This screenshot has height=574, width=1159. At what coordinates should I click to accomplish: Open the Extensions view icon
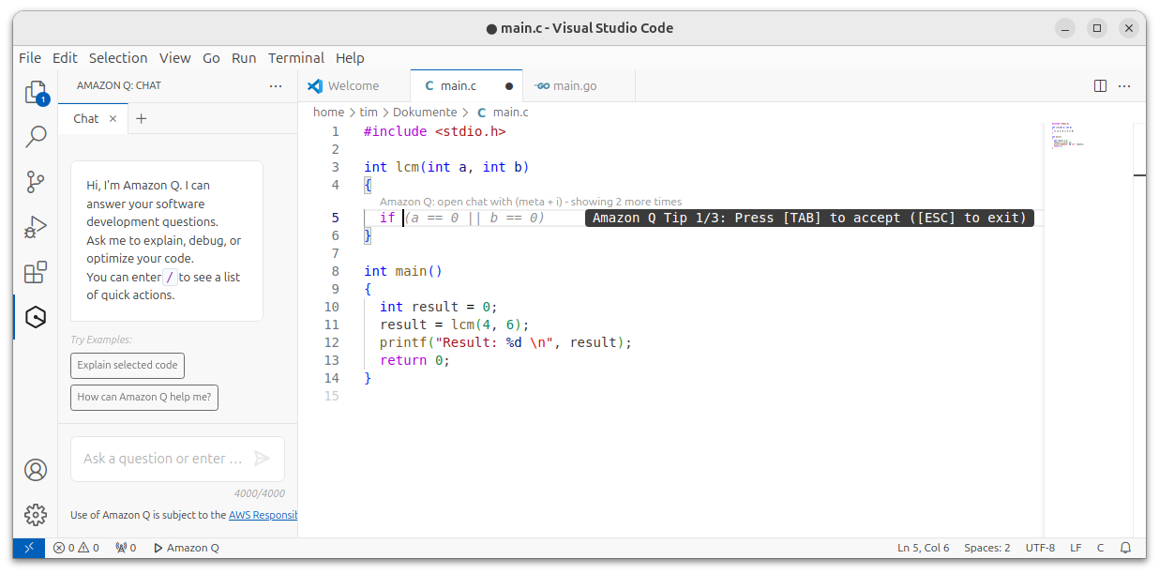click(36, 272)
